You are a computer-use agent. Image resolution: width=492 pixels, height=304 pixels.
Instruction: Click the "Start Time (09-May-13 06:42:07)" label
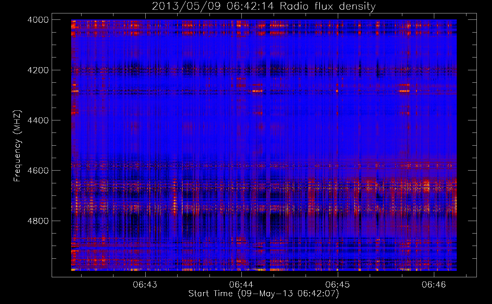click(264, 294)
